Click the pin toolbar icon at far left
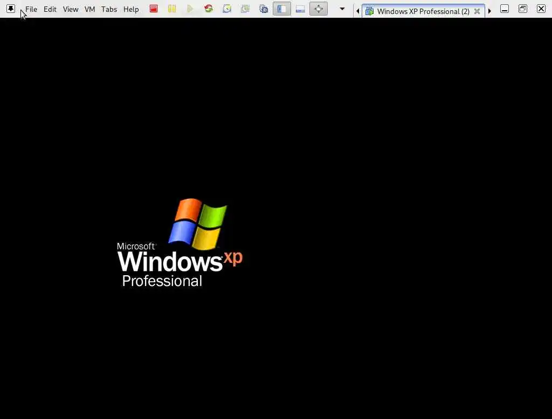 pos(11,9)
